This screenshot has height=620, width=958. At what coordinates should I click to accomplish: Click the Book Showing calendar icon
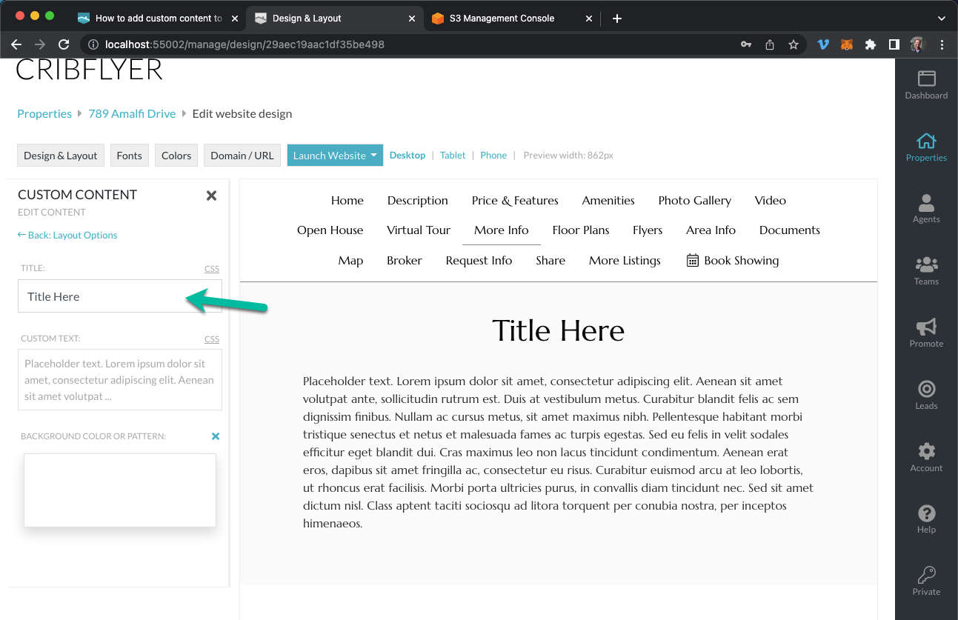[x=693, y=260]
